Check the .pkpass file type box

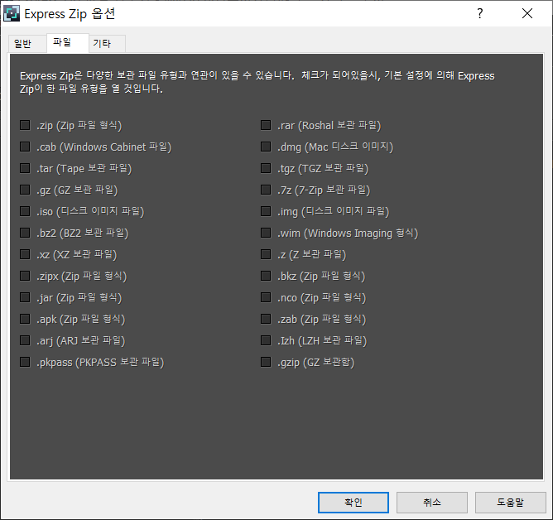coord(25,362)
